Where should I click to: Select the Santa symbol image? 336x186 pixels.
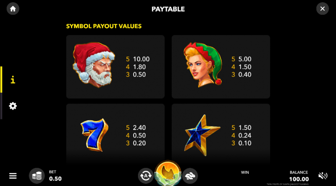click(x=94, y=65)
